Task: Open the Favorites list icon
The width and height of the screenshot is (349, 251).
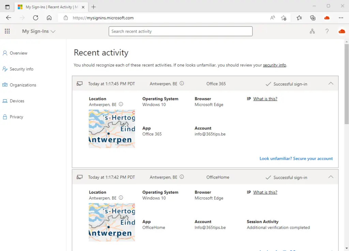Action: point(299,18)
